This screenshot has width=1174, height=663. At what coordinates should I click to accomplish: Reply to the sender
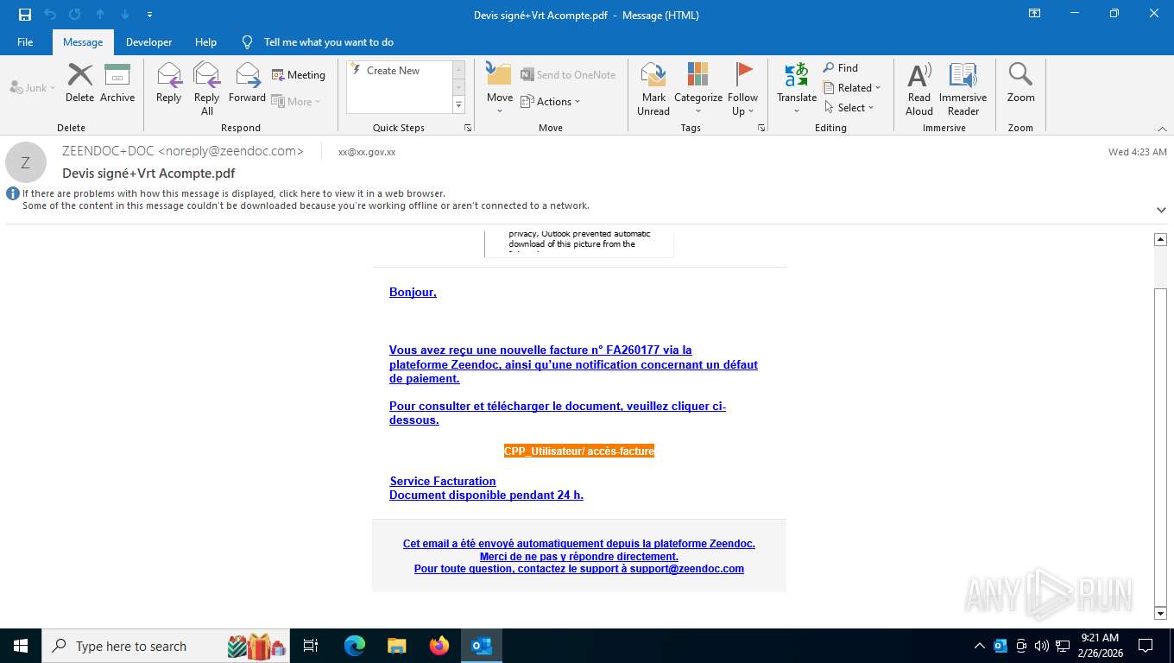[x=169, y=83]
